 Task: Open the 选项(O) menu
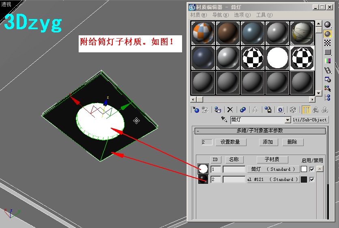(242, 15)
